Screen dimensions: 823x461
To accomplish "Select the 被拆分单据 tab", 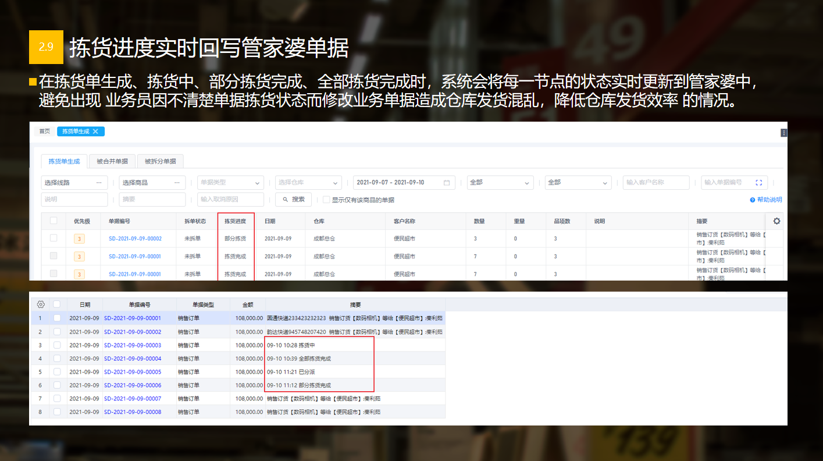I will pos(161,161).
